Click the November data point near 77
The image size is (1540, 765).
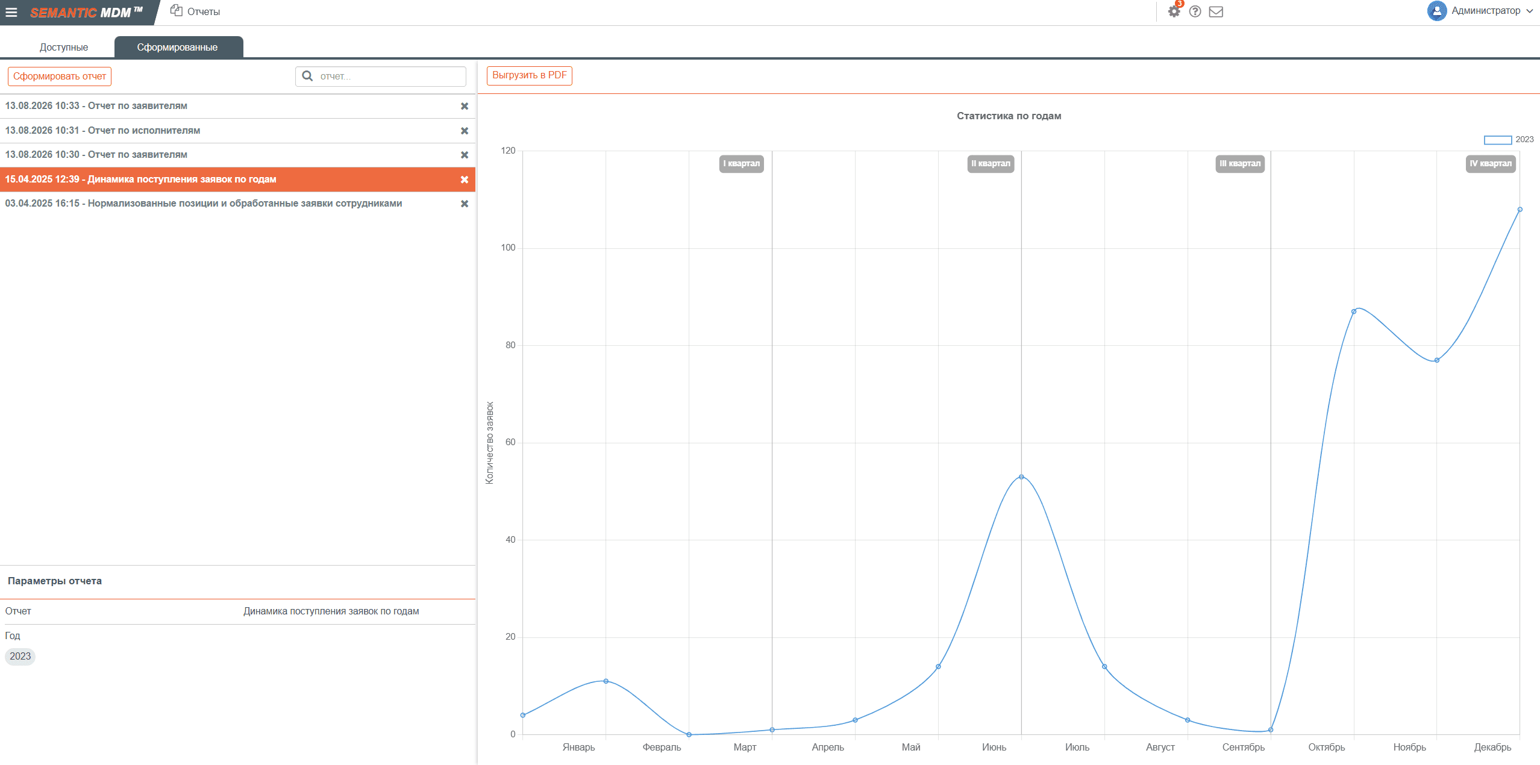(1437, 360)
